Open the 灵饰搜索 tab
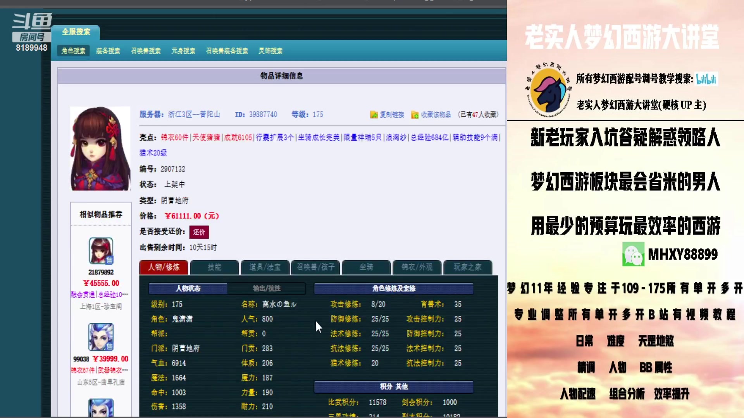The width and height of the screenshot is (744, 418). [x=270, y=51]
